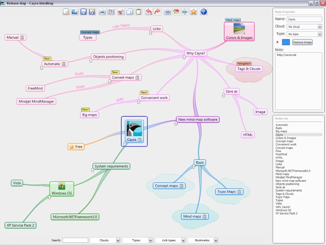Navigate forward with the right arrow
326x245 pixels.
[185, 12]
